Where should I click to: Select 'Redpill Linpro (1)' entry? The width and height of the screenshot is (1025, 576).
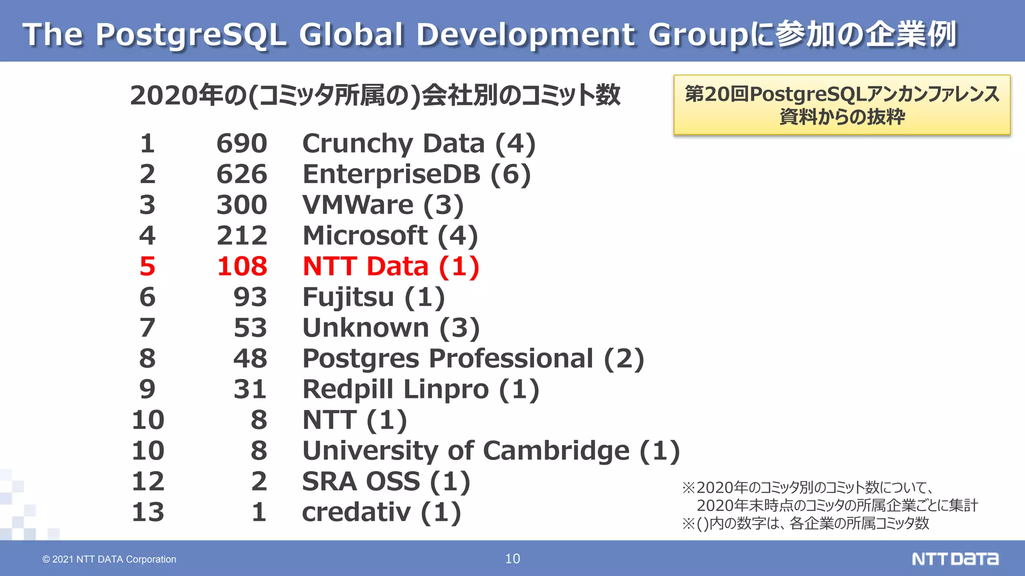pyautogui.click(x=421, y=389)
